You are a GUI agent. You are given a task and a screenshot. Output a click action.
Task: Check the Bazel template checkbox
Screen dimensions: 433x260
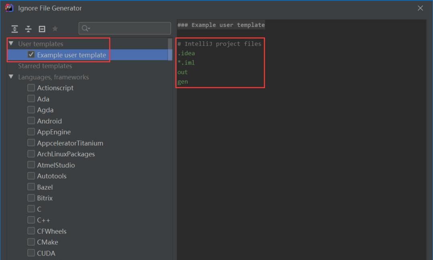pos(31,187)
